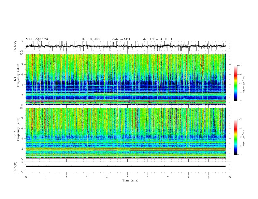This screenshot has height=199, width=258.
Task: Click the lower log(PSD)(V²/Hz) colorbar label
Action: pos(244,139)
